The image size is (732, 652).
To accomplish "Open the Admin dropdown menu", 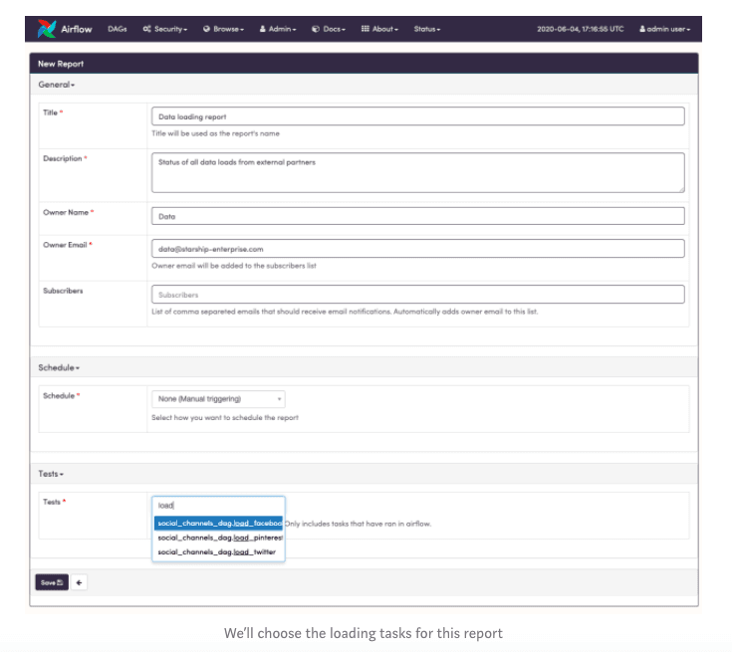I will point(278,29).
